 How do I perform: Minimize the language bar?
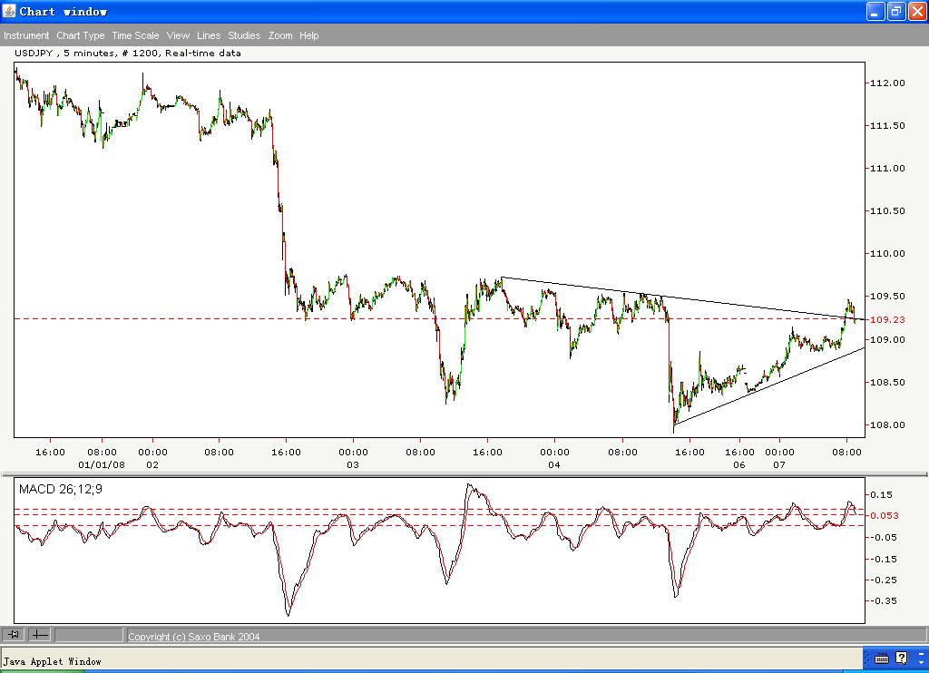click(922, 653)
